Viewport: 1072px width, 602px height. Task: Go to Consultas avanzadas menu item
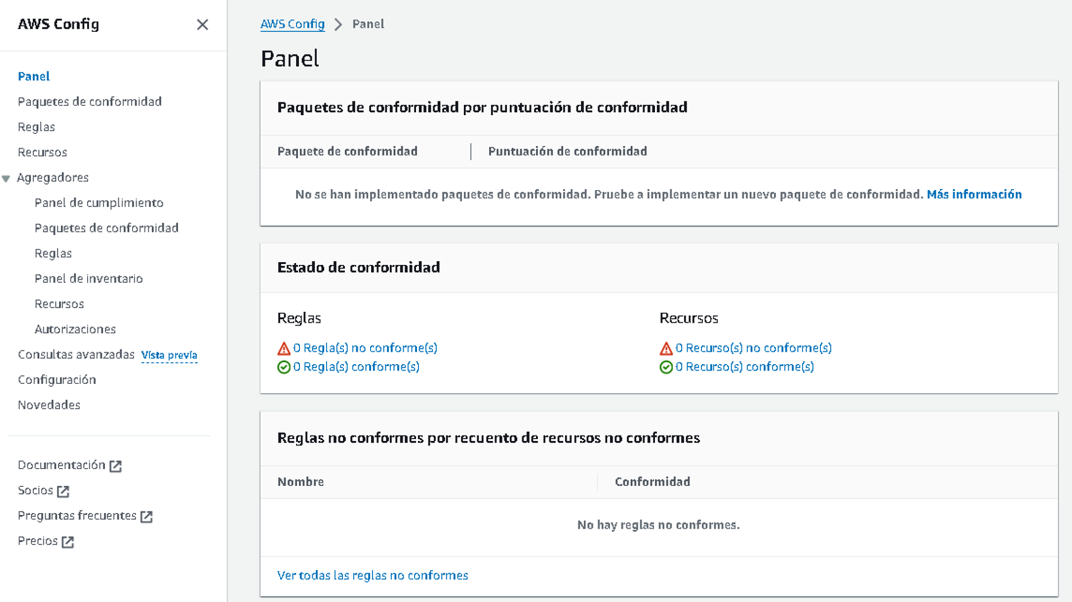pyautogui.click(x=76, y=355)
